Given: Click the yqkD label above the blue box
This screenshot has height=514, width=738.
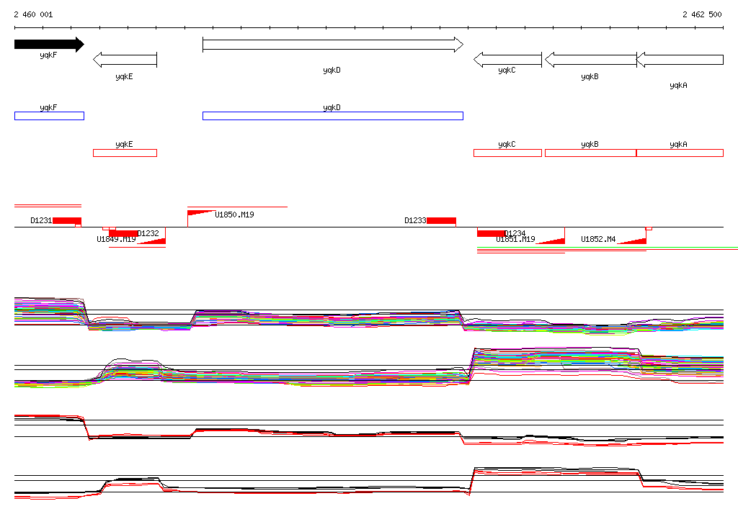Looking at the screenshot, I should pyautogui.click(x=332, y=108).
